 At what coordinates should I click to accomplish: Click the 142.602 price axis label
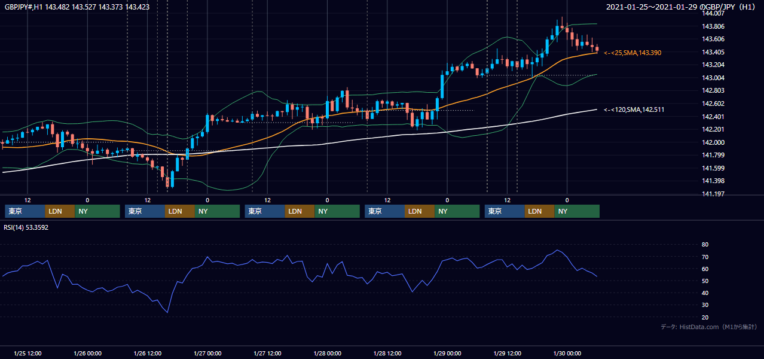(713, 104)
